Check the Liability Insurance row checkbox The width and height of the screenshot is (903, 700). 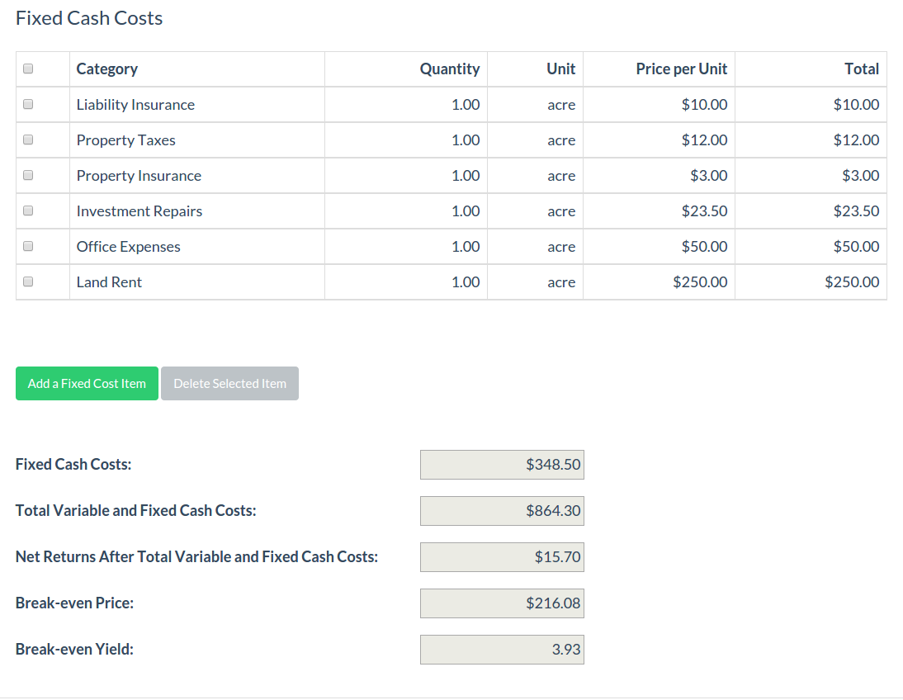click(x=28, y=105)
